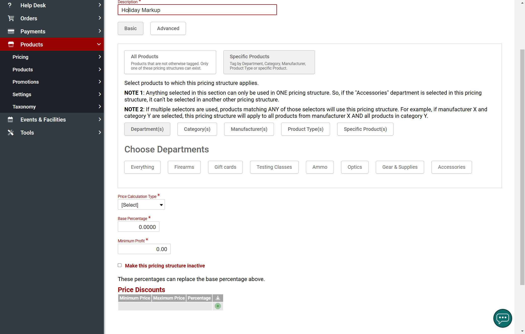This screenshot has height=334, width=525.
Task: Select the Specific Product(s) selector
Action: click(x=365, y=129)
